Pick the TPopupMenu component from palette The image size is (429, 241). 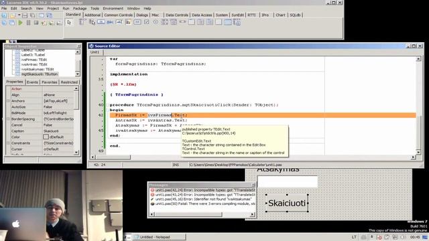point(92,22)
